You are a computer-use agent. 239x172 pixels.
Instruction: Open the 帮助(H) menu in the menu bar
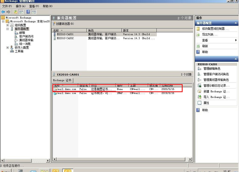click(47, 6)
